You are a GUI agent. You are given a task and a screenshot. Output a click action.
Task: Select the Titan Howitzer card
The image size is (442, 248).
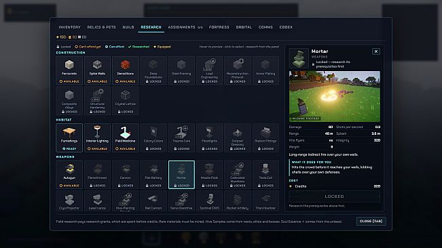[265, 201]
